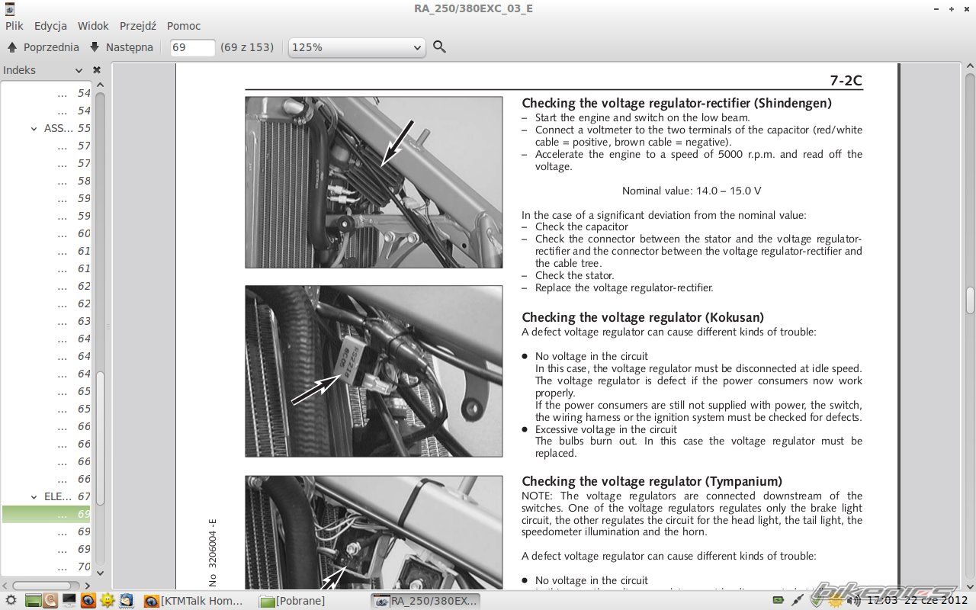The image size is (976, 610).
Task: Click the magnifier search icon in toolbar
Action: (439, 47)
